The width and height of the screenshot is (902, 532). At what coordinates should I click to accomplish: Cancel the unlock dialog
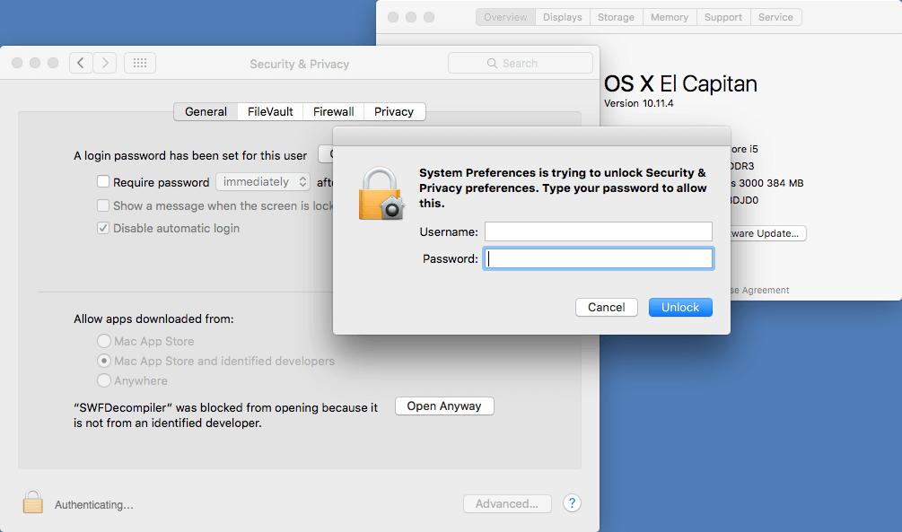(x=607, y=307)
